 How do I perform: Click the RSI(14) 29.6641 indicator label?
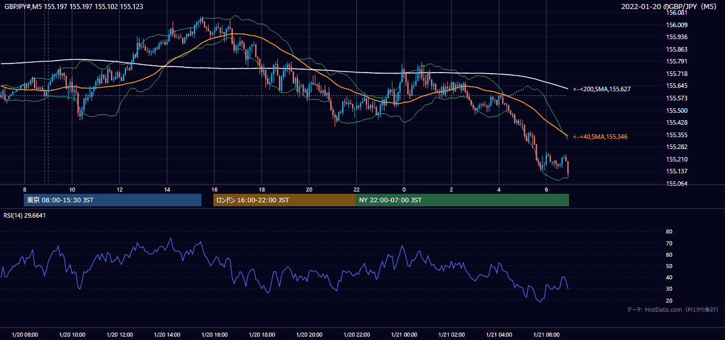(24, 215)
